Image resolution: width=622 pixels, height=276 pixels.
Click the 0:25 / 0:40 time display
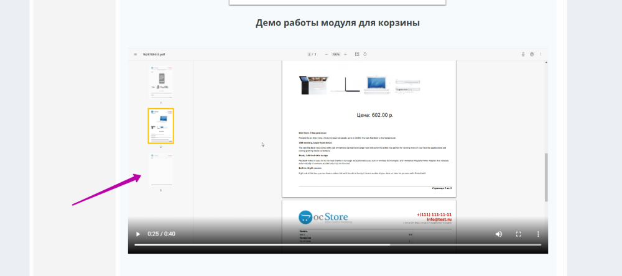coord(161,234)
